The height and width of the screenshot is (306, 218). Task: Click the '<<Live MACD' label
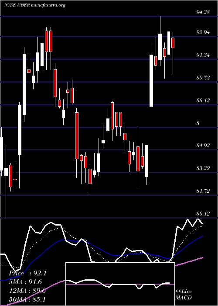(x=184, y=295)
